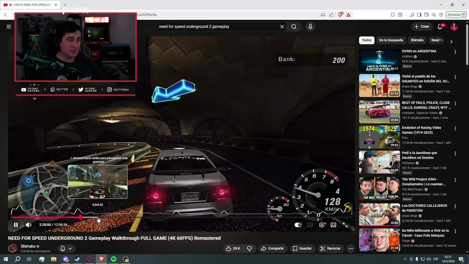This screenshot has width=469, height=264.
Task: Dislike the video
Action: [250, 249]
